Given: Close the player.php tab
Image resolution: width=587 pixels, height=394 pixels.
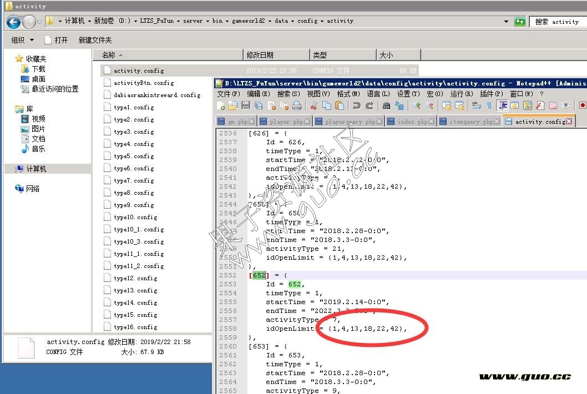Looking at the screenshot, I should (x=307, y=122).
